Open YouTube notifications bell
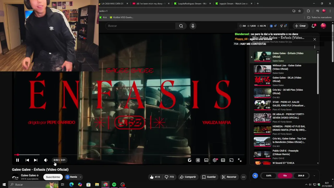 click(x=313, y=26)
